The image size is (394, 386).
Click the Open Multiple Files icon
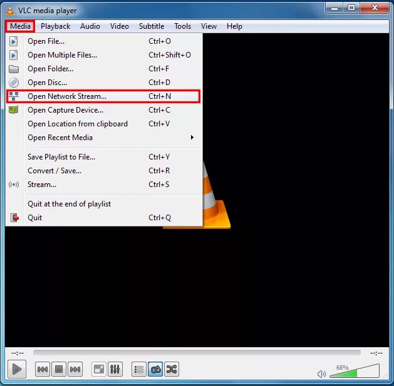tap(14, 55)
